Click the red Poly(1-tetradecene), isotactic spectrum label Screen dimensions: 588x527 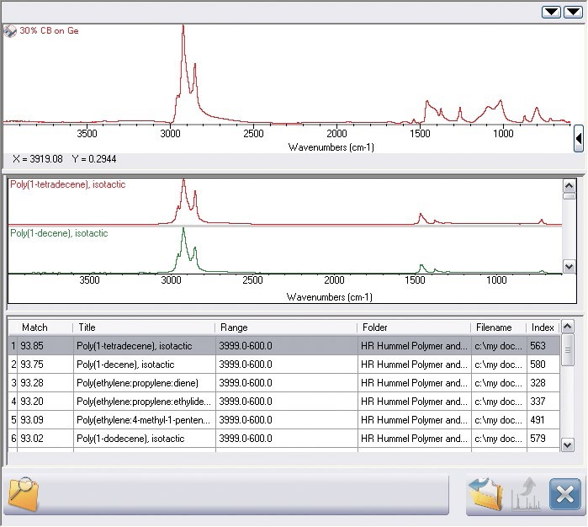(68, 184)
